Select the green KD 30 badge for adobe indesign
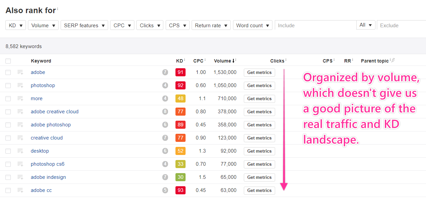Image resolution: width=426 pixels, height=198 pixels. point(181,177)
